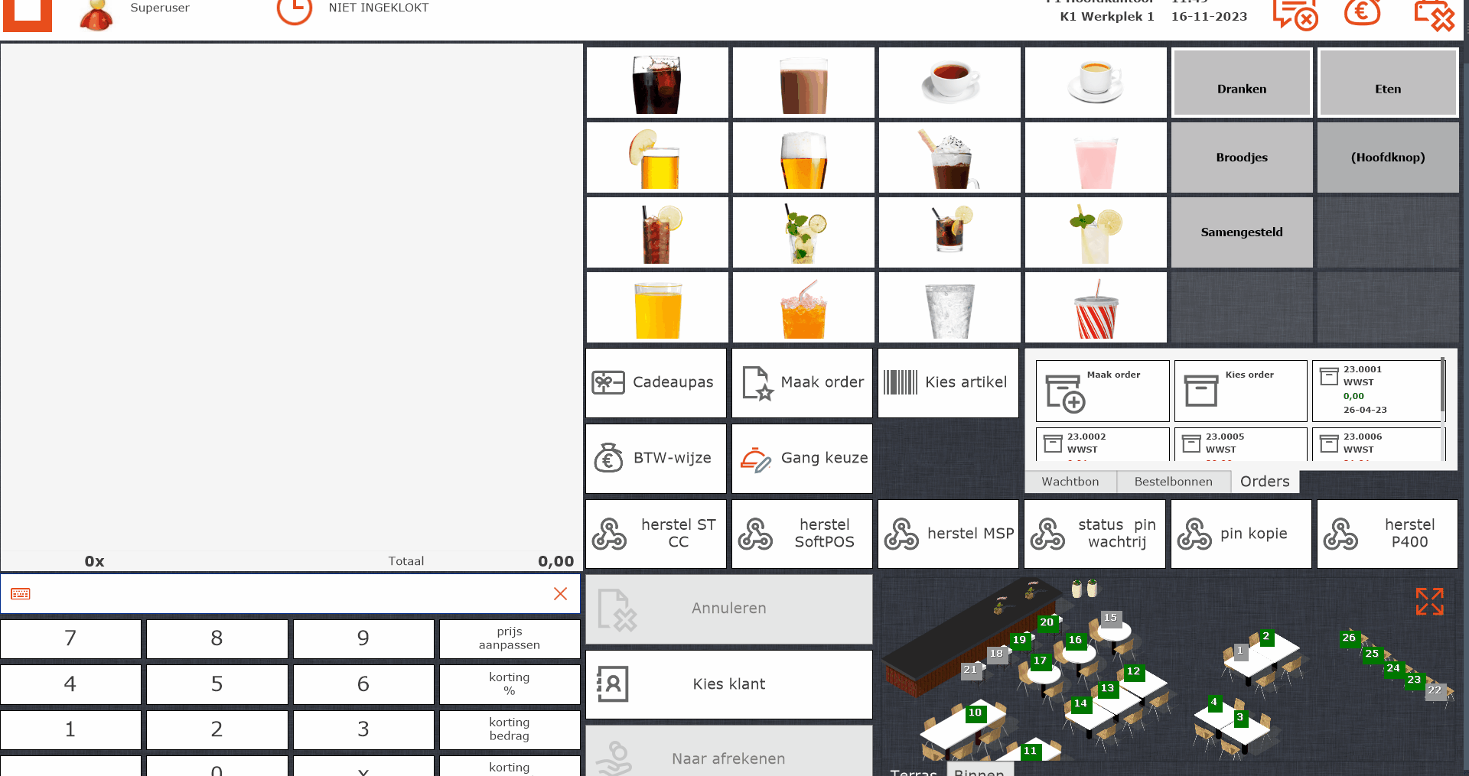This screenshot has width=1469, height=776.
Task: Click the korting bedrag button
Action: click(x=510, y=729)
